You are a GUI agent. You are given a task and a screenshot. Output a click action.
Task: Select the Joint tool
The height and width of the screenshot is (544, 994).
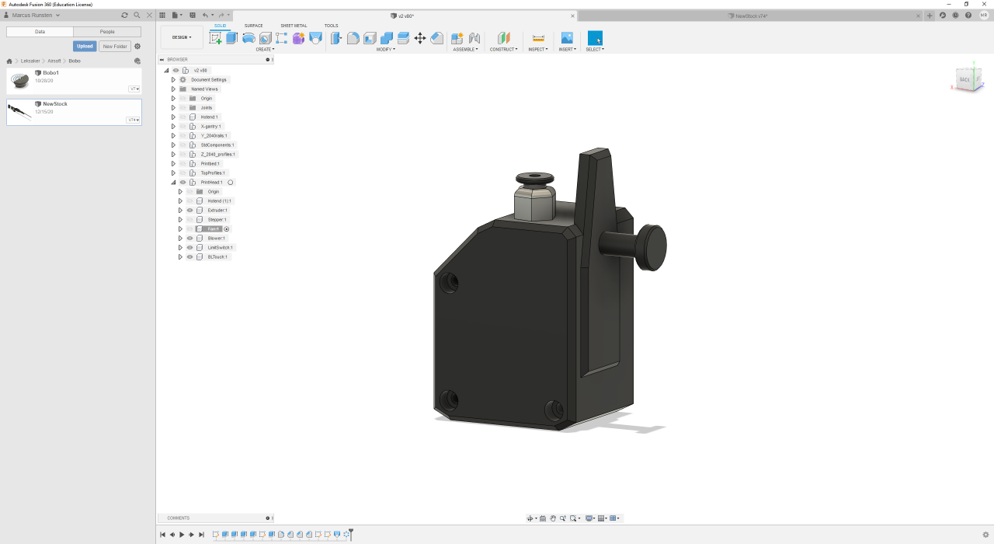(474, 38)
